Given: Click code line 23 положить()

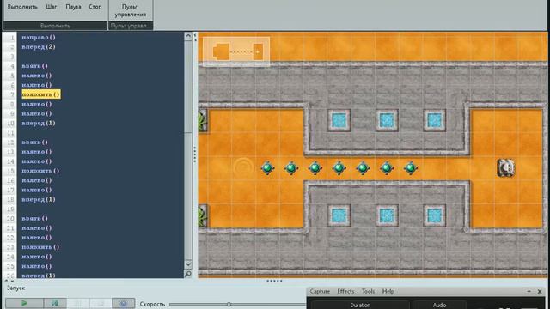Looking at the screenshot, I should click(x=40, y=247).
